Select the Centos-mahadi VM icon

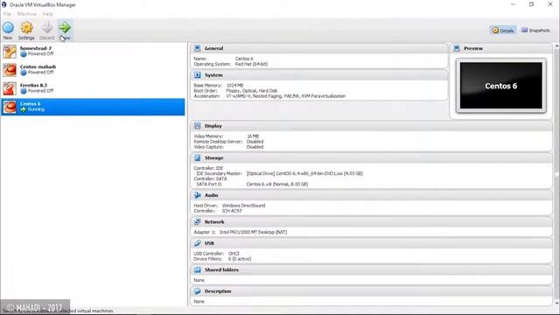click(10, 70)
